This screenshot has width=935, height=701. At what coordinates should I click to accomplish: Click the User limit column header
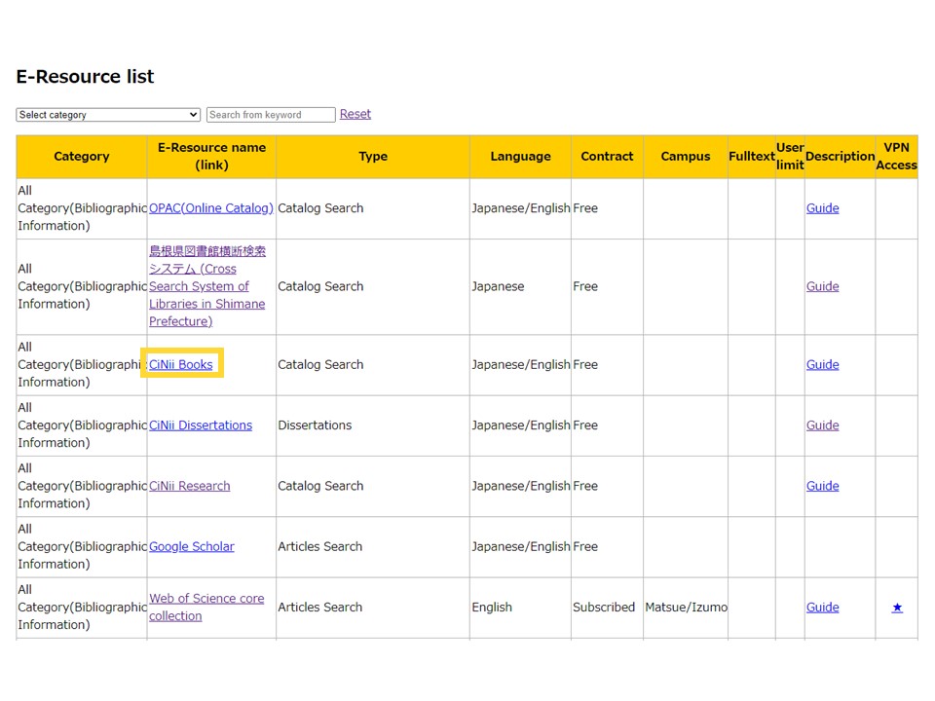pyautogui.click(x=790, y=157)
